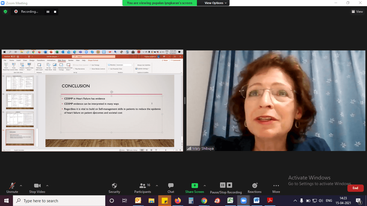
Task: Click Notes in PowerPoint status bar
Action: coord(122,150)
